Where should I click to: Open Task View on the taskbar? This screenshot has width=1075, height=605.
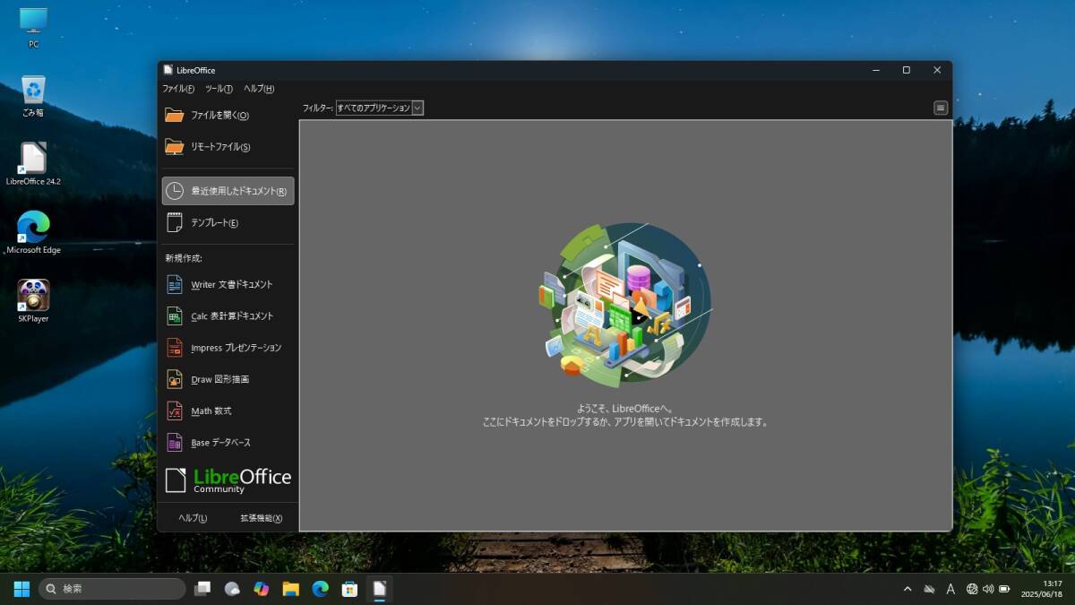203,589
